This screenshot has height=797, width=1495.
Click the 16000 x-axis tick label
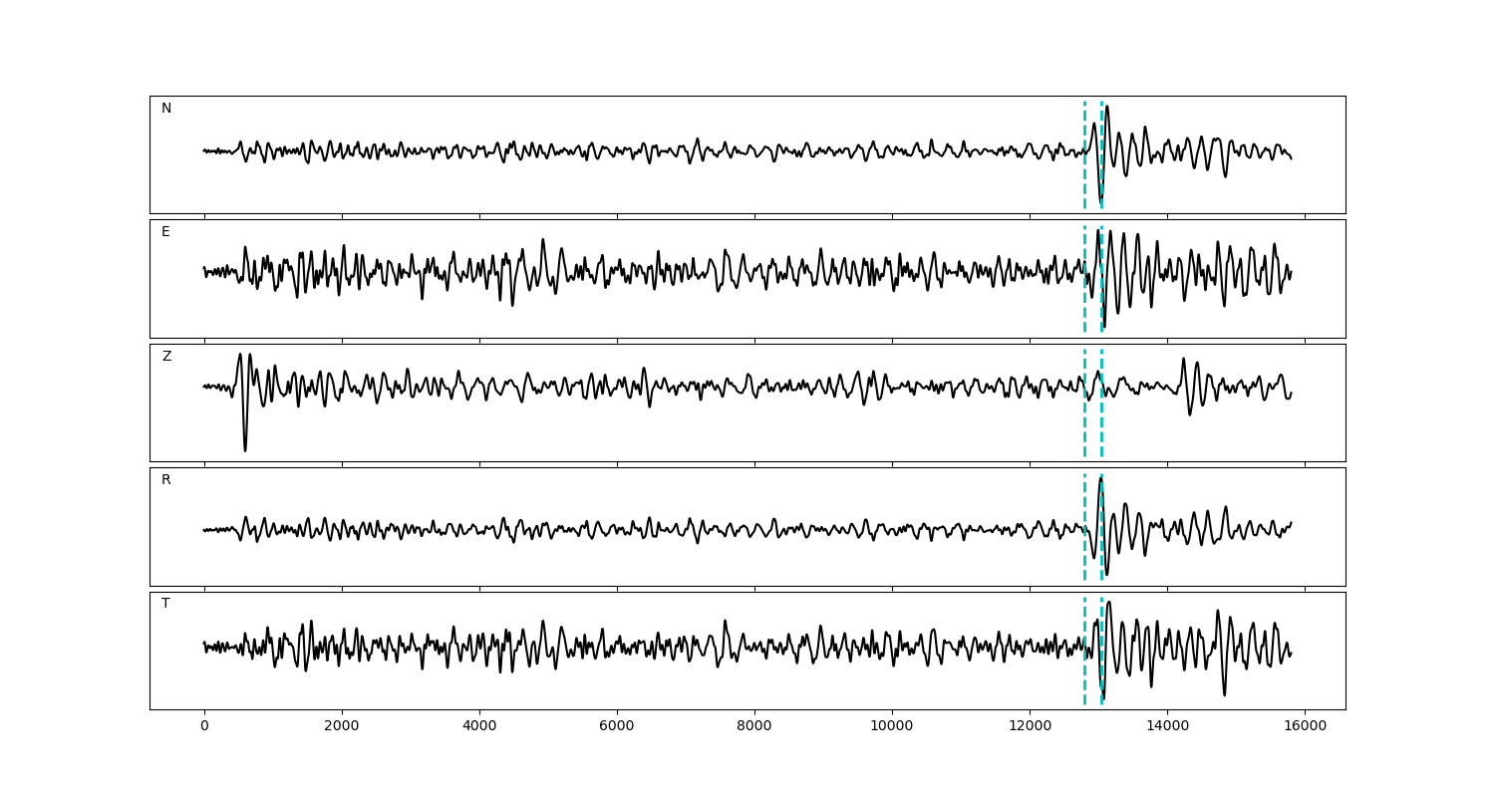pyautogui.click(x=1305, y=727)
